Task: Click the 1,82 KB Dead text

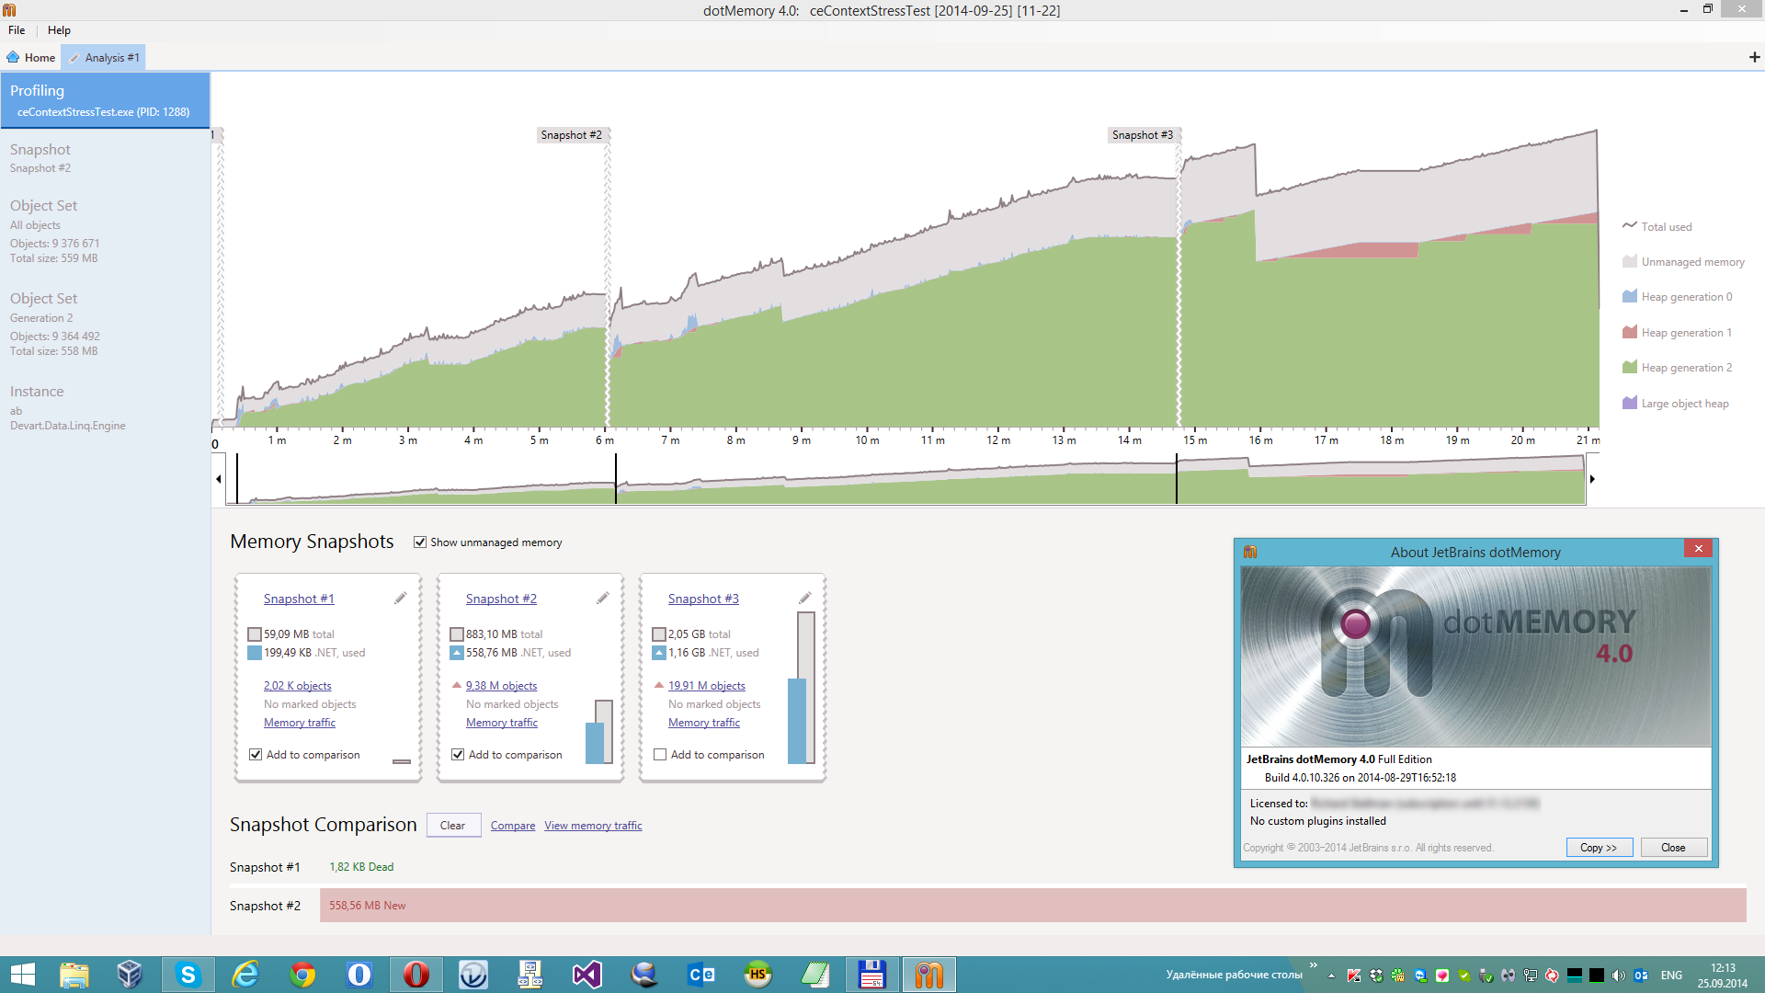Action: tap(361, 867)
